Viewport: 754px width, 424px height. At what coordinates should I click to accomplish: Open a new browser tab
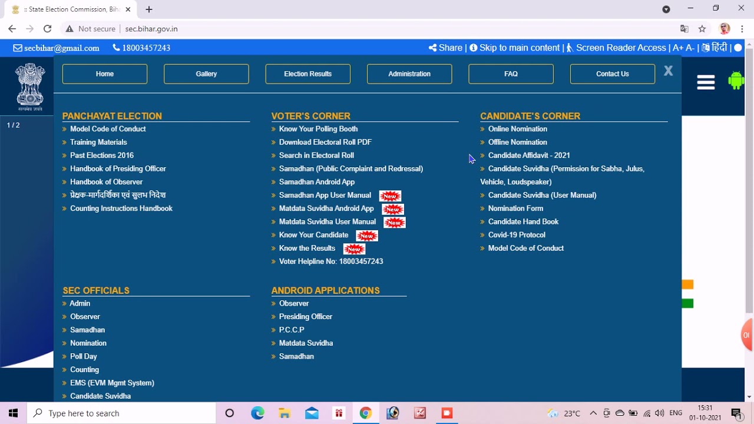(149, 9)
